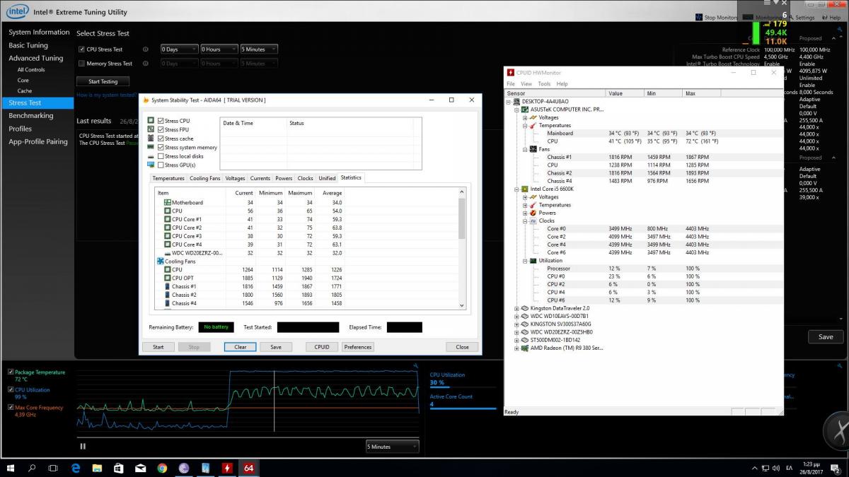Open the CPU test 0 Hours dropdown
Screen dimensions: 849x477
(x=219, y=49)
